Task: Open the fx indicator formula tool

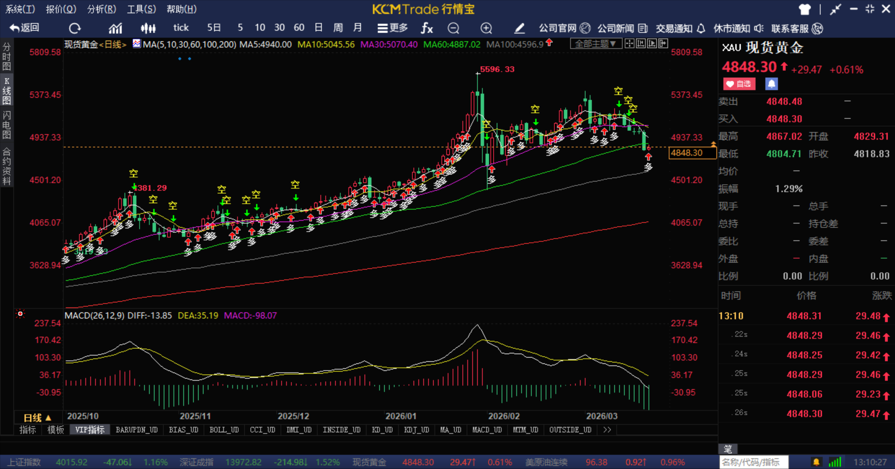Action: pyautogui.click(x=426, y=28)
